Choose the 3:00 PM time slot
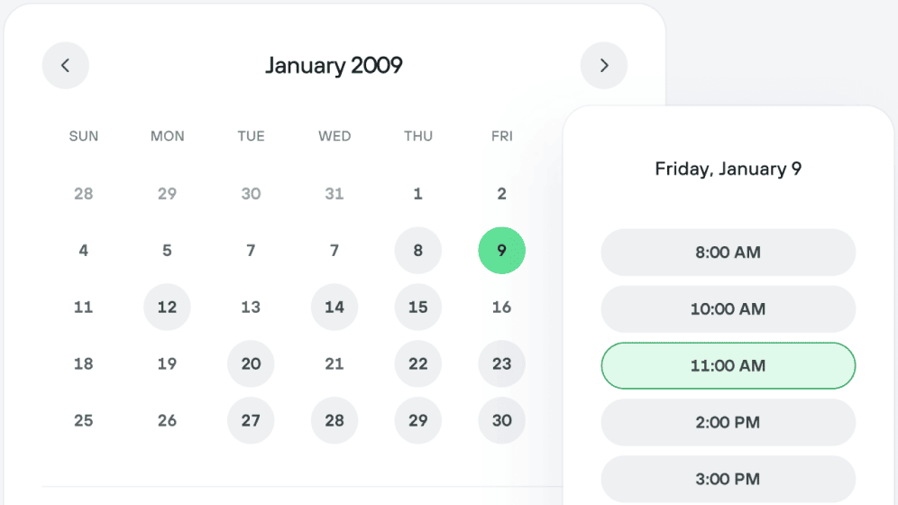The image size is (898, 505). click(x=728, y=479)
